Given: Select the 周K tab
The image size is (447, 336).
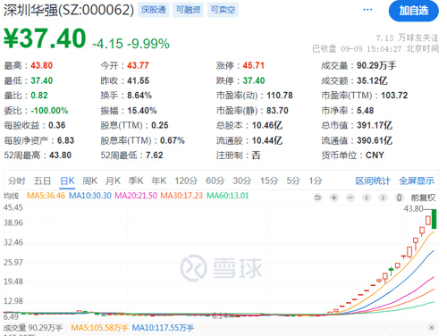Looking at the screenshot, I should 90,181.
